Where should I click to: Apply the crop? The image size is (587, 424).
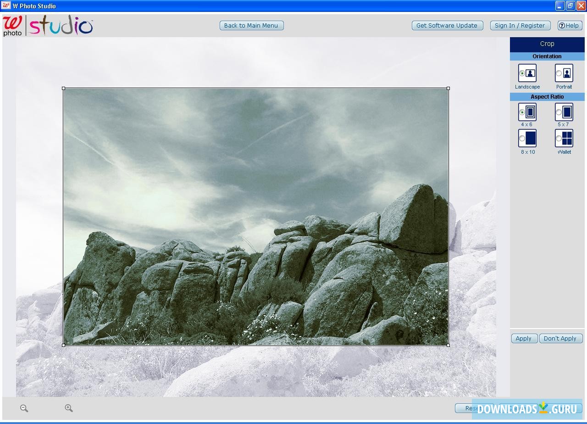tap(524, 338)
